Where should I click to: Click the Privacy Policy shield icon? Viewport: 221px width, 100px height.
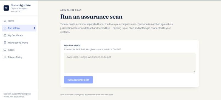5,57
